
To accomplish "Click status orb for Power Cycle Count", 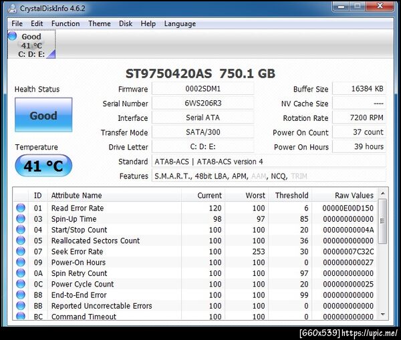I will point(21,284).
